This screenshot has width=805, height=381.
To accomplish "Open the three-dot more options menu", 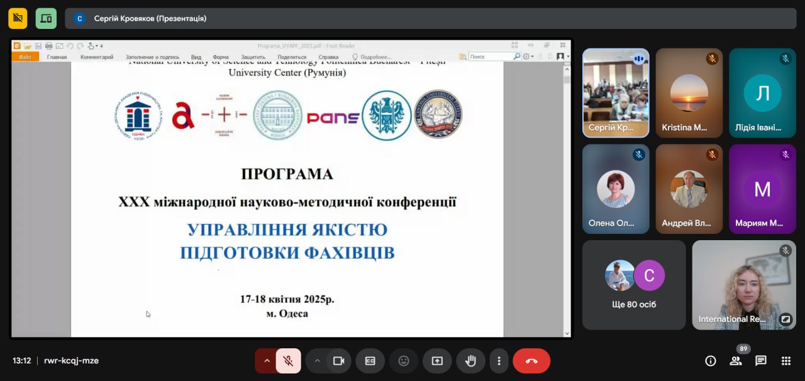I will click(499, 361).
